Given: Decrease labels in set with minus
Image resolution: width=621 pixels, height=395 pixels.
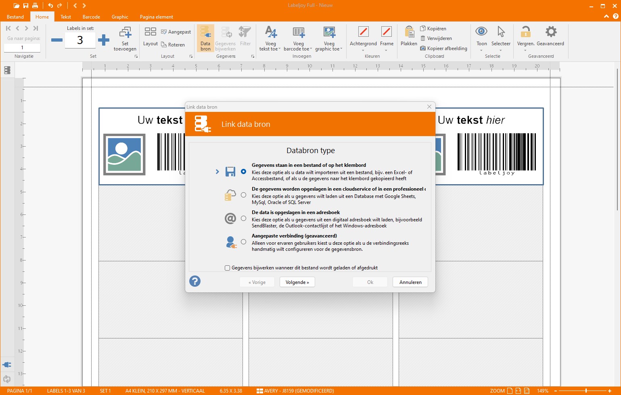Looking at the screenshot, I should click(x=57, y=40).
